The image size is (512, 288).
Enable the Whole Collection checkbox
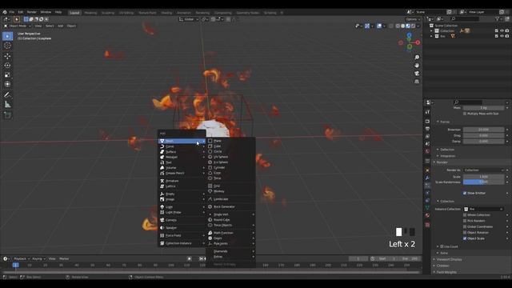click(465, 215)
